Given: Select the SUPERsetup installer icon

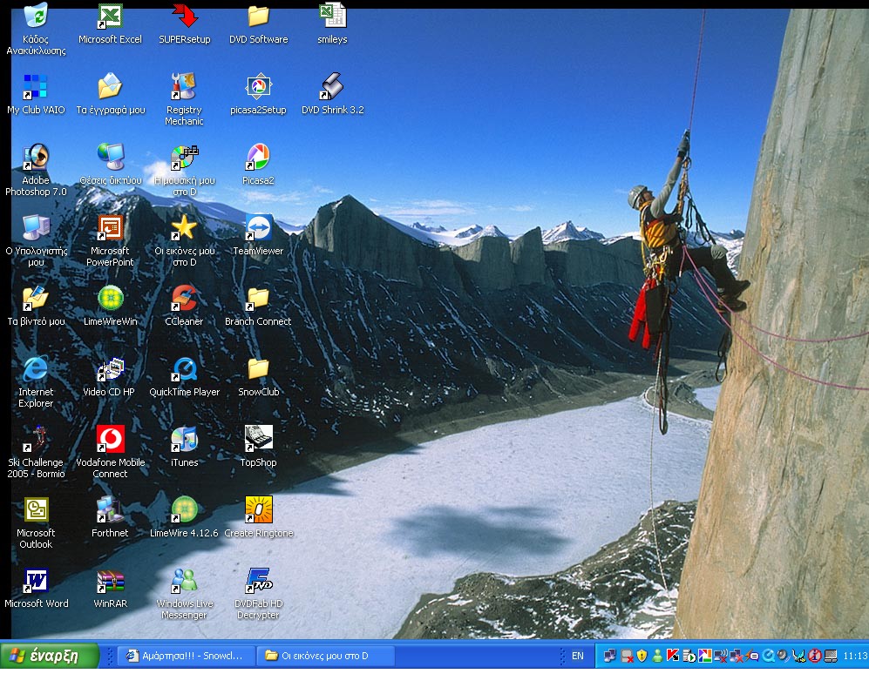Looking at the screenshot, I should pos(185,16).
